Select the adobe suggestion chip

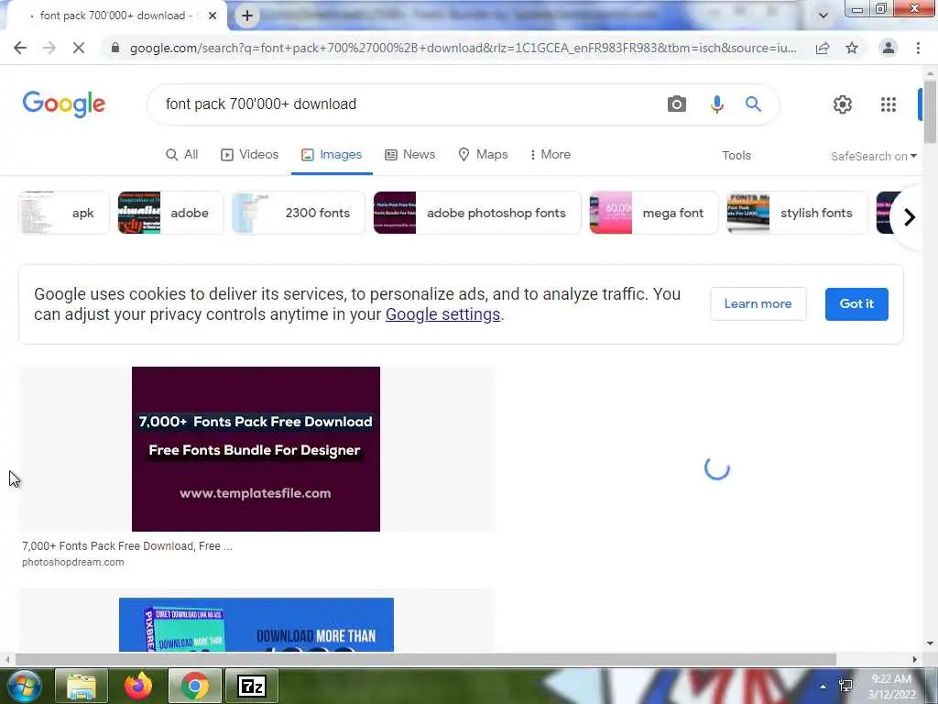pyautogui.click(x=170, y=213)
